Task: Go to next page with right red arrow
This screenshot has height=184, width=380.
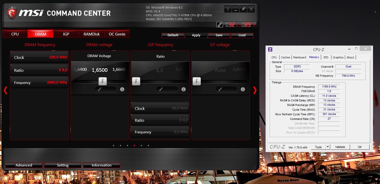Action: [x=255, y=90]
